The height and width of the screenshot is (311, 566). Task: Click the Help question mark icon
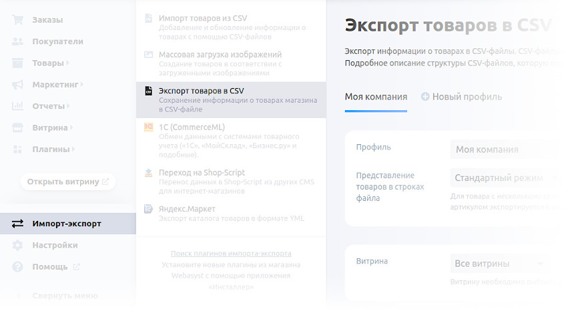click(18, 267)
